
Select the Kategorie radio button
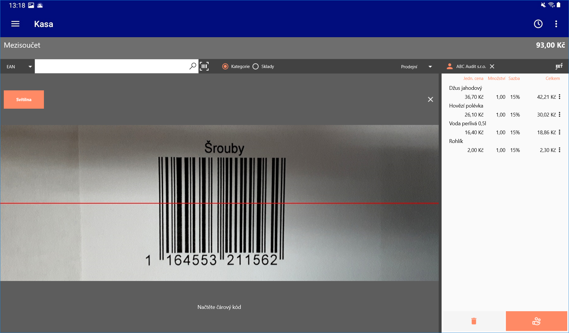pyautogui.click(x=225, y=66)
